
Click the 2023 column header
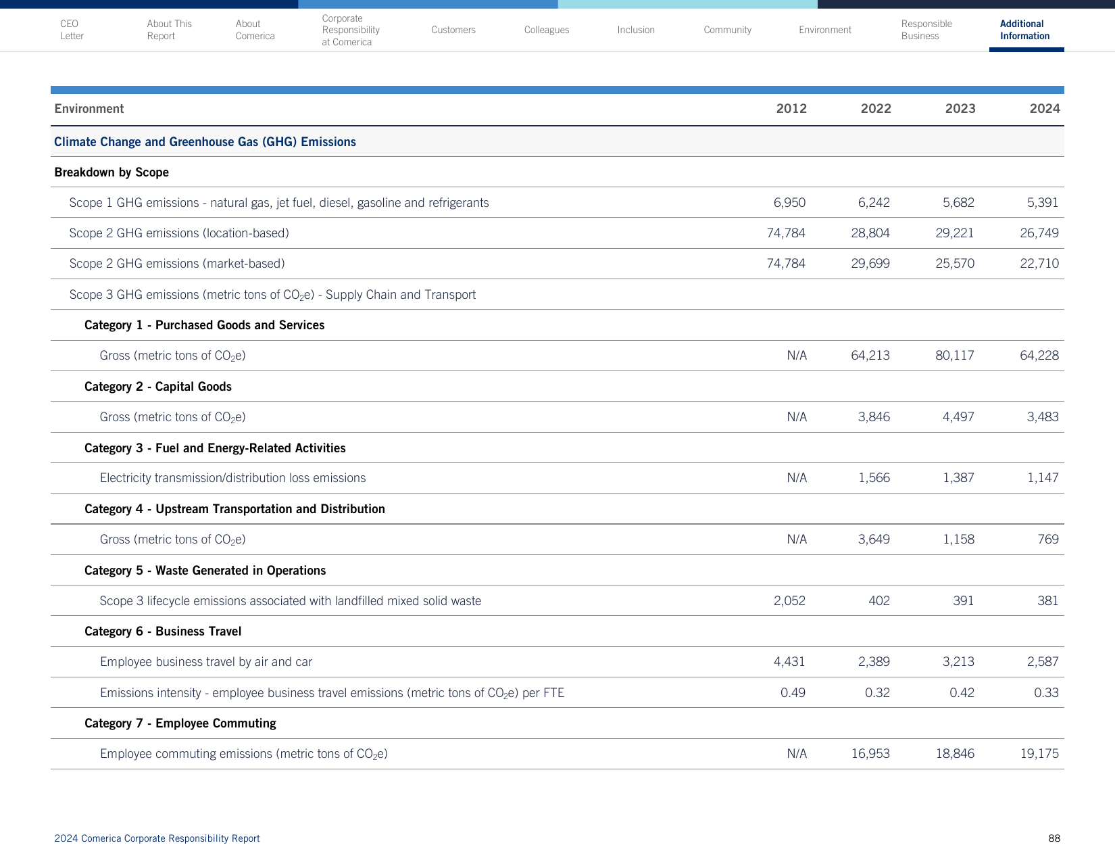pos(960,109)
